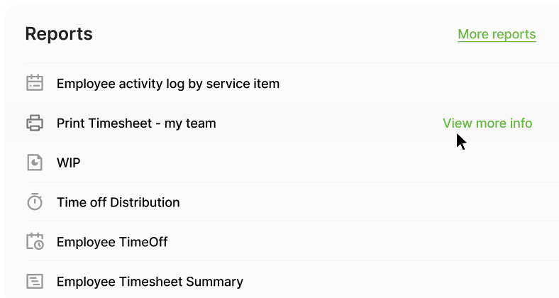Image resolution: width=559 pixels, height=298 pixels.
Task: Open Employee Timesheet Summary report
Action: pyautogui.click(x=150, y=282)
